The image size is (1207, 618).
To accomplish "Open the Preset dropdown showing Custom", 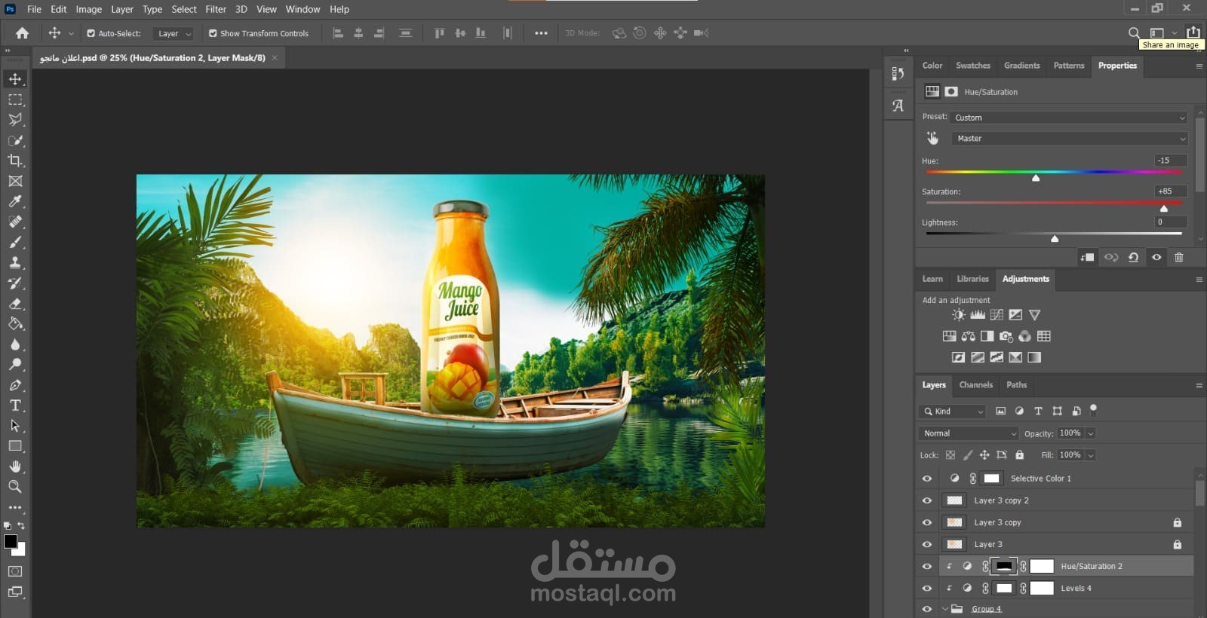I will 1070,118.
